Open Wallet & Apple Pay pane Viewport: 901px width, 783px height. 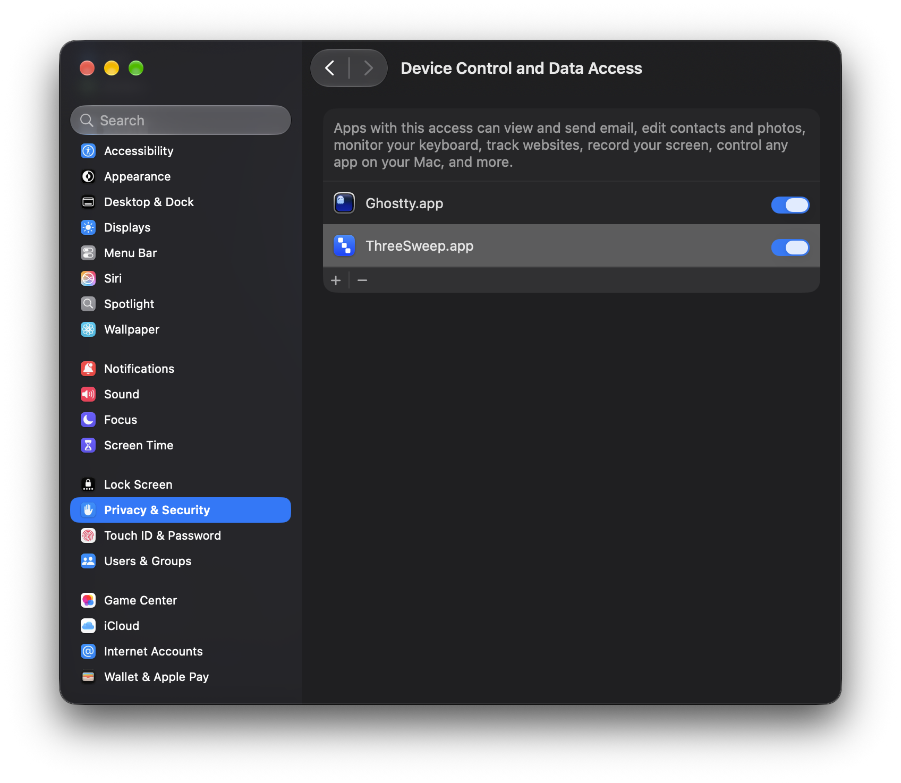click(x=181, y=677)
